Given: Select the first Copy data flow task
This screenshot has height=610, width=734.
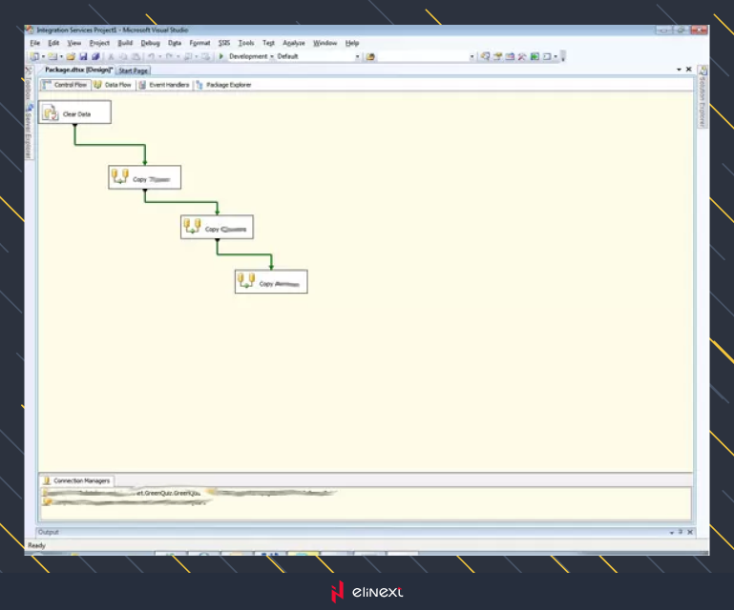Looking at the screenshot, I should [x=144, y=178].
